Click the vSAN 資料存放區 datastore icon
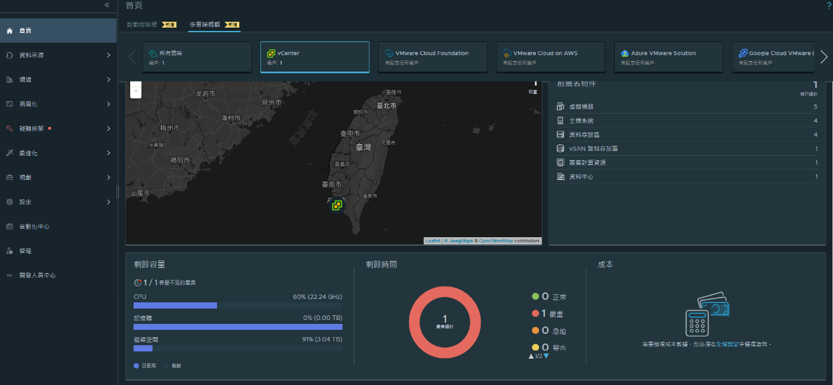Screen dimensions: 833x385 click(x=560, y=148)
